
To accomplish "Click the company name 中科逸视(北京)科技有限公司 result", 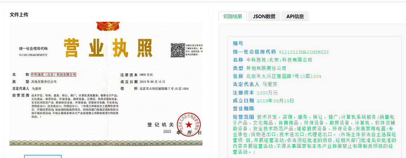I will 279,60.
